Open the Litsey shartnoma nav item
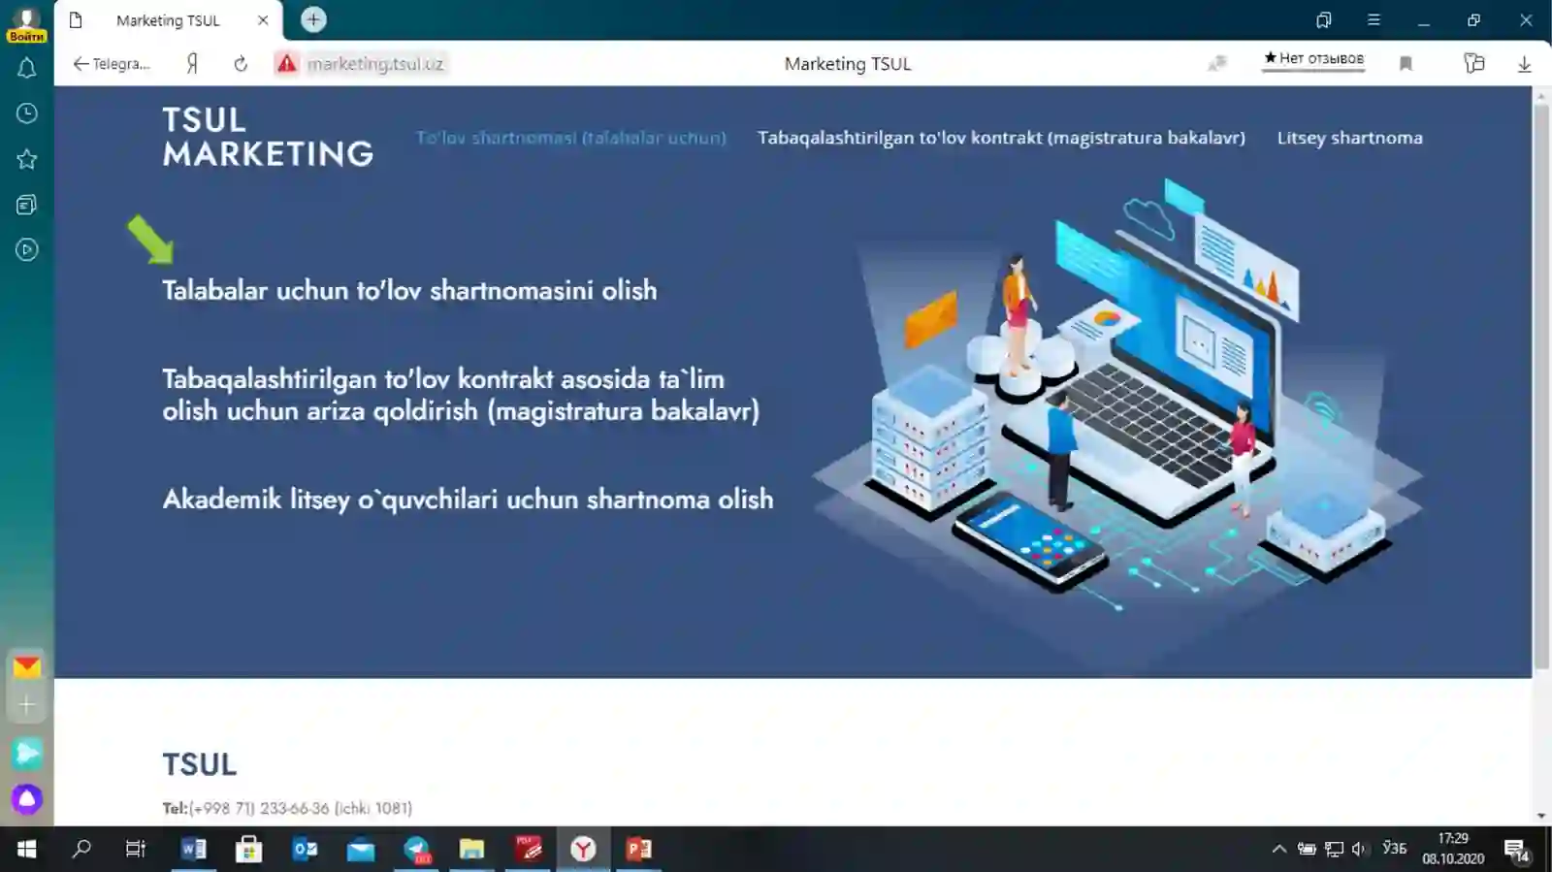 1349,138
